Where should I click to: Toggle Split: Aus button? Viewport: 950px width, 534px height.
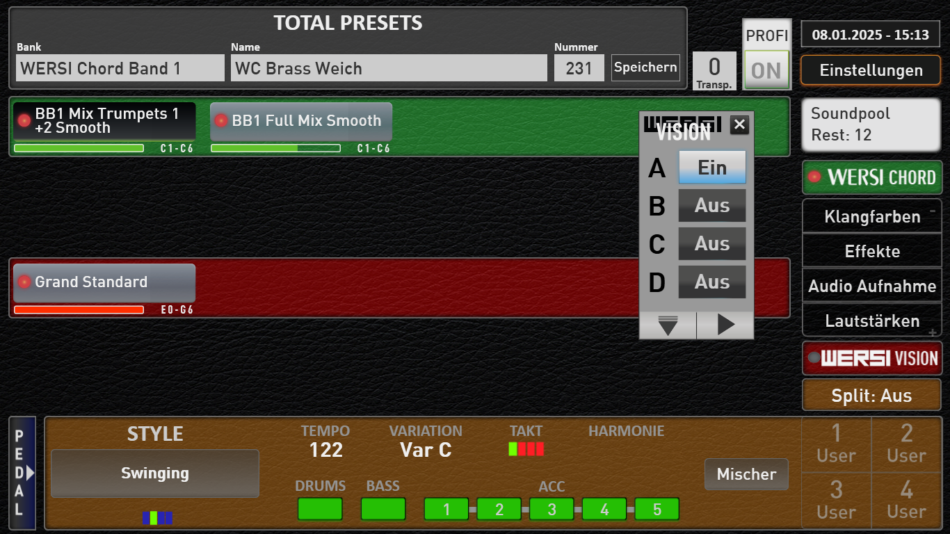(871, 396)
